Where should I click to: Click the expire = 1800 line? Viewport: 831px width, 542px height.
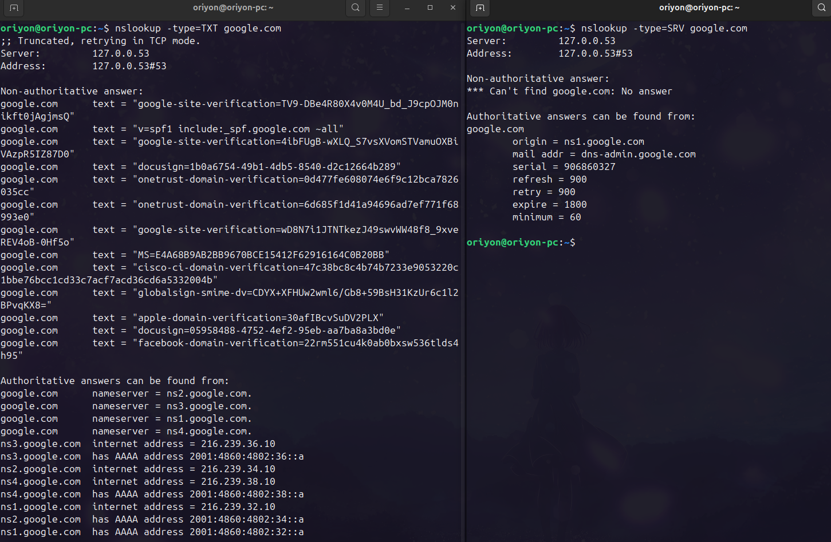pyautogui.click(x=550, y=204)
